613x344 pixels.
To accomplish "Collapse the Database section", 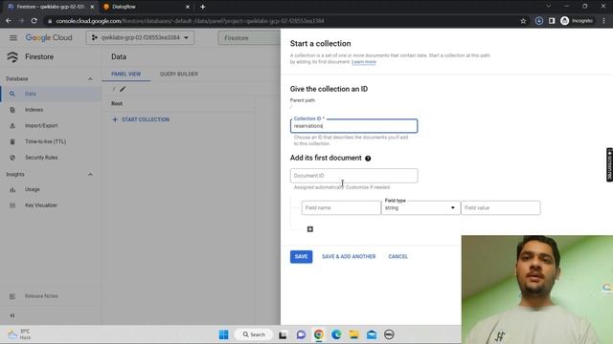I will tap(90, 79).
